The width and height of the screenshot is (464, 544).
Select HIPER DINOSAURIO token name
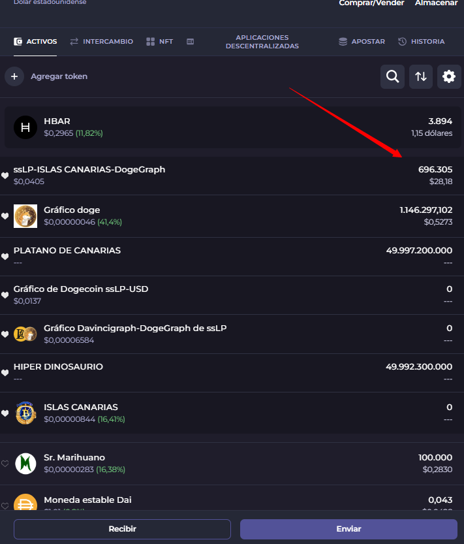click(58, 367)
